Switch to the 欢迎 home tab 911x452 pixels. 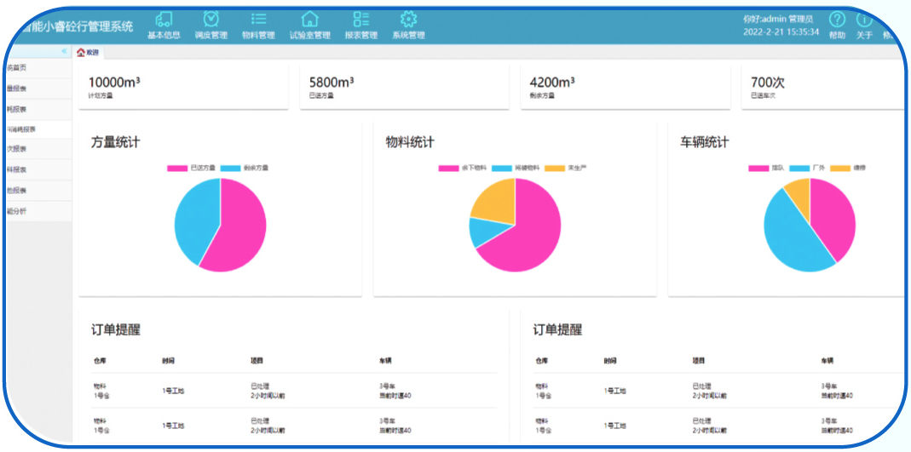(x=88, y=53)
